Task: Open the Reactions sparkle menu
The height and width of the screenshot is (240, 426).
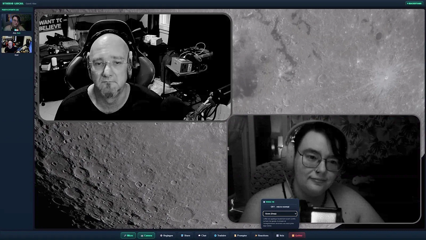Action: click(x=261, y=235)
